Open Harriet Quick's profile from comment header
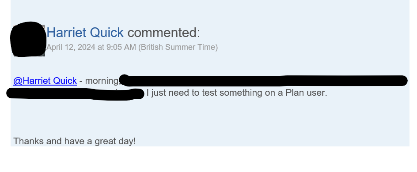 [85, 33]
